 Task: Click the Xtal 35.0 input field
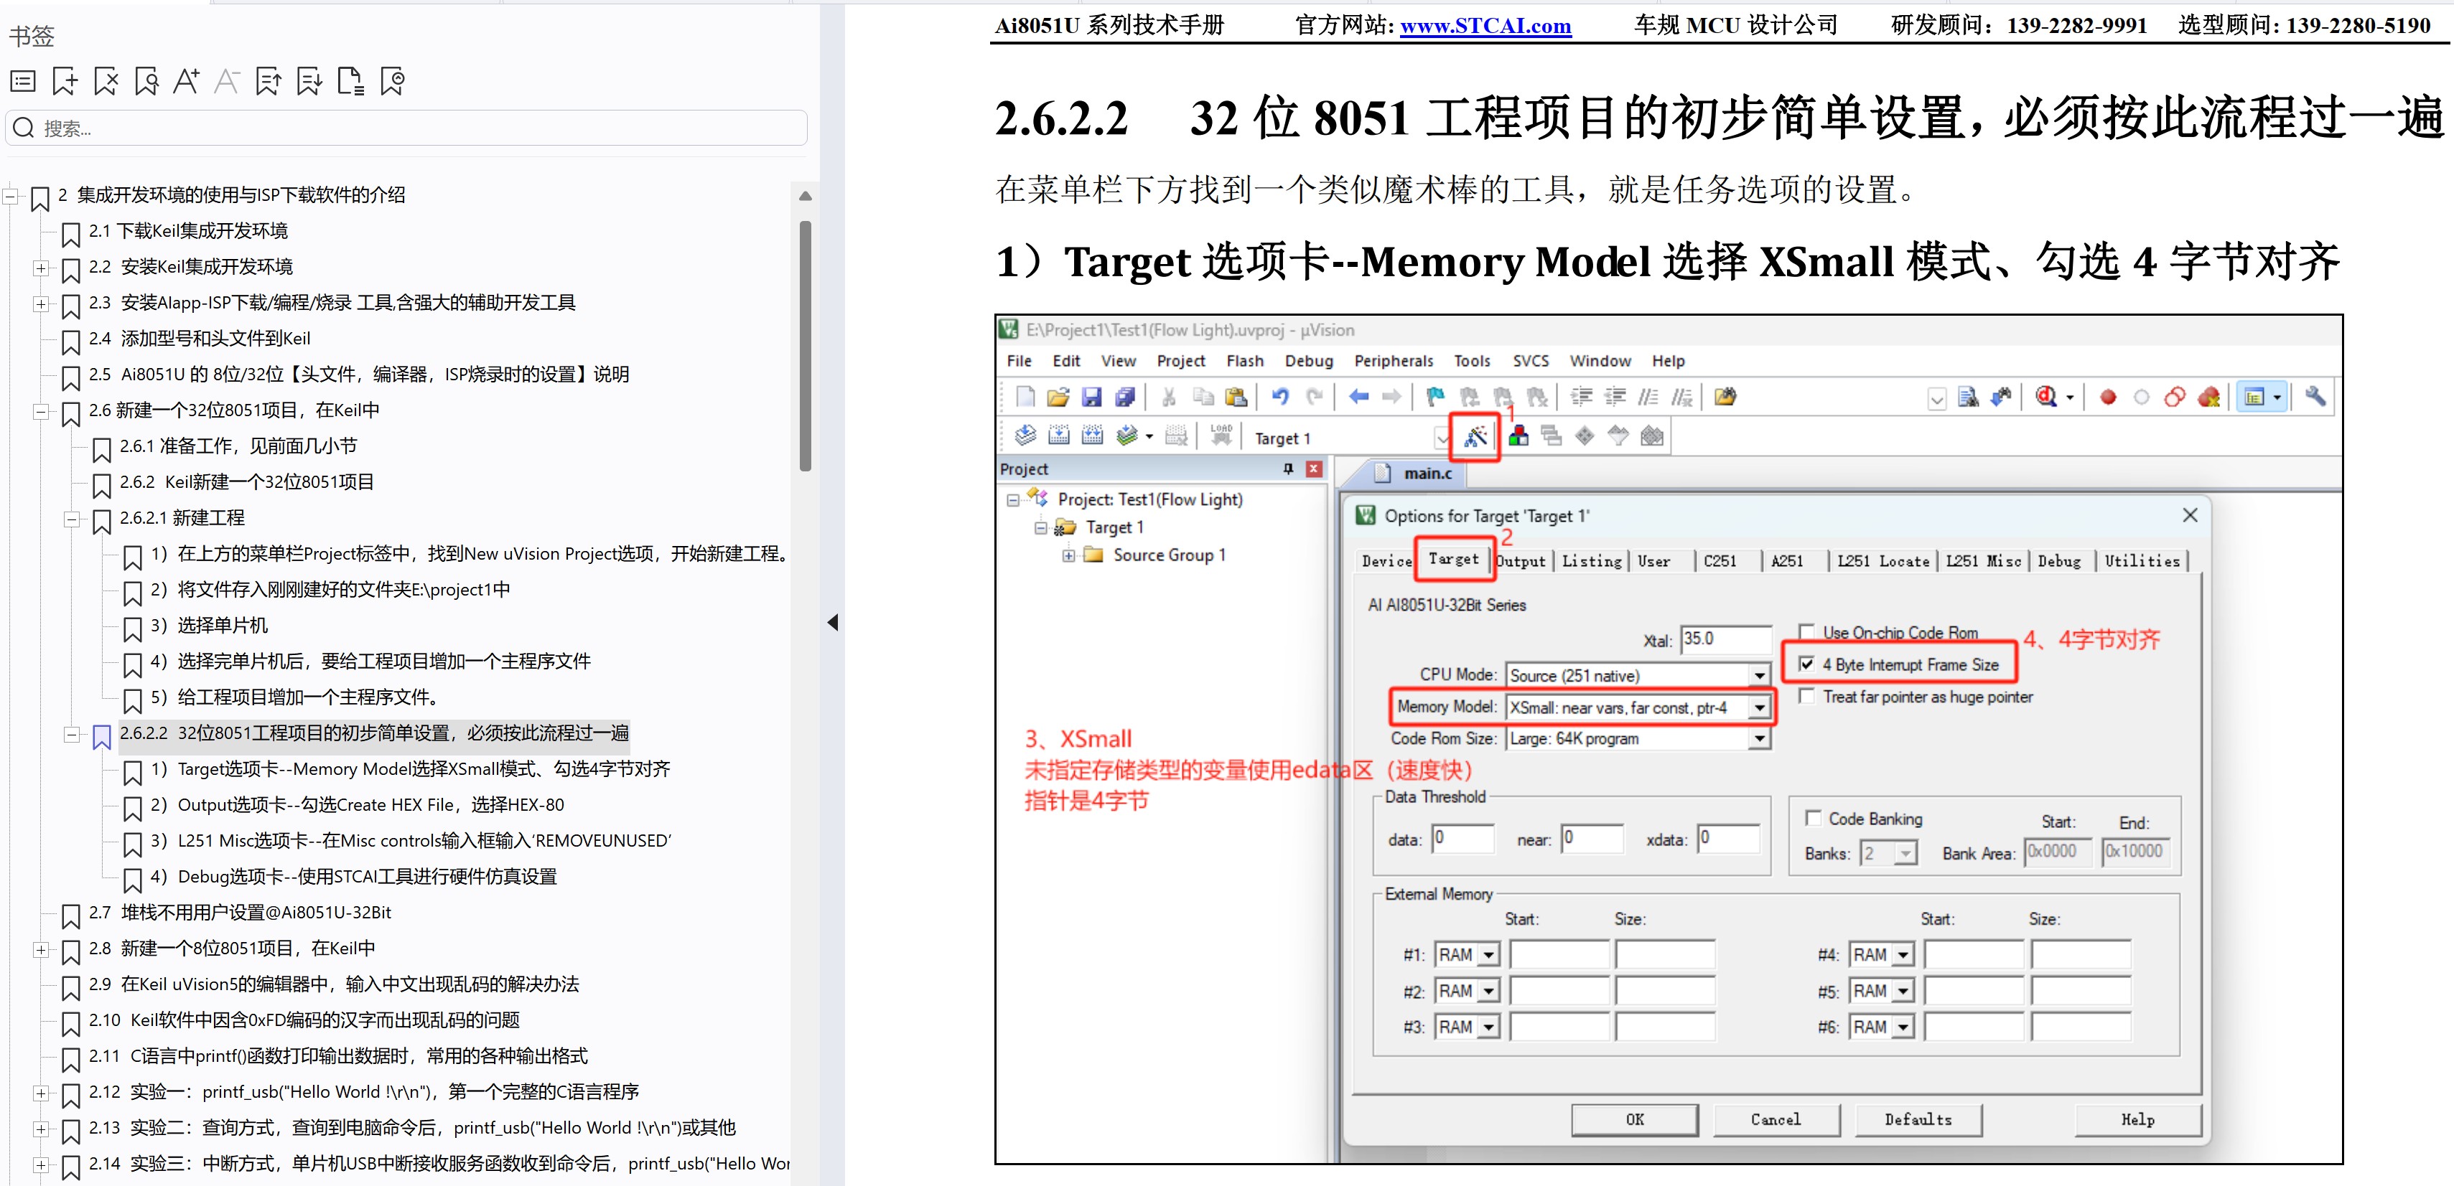tap(1725, 639)
